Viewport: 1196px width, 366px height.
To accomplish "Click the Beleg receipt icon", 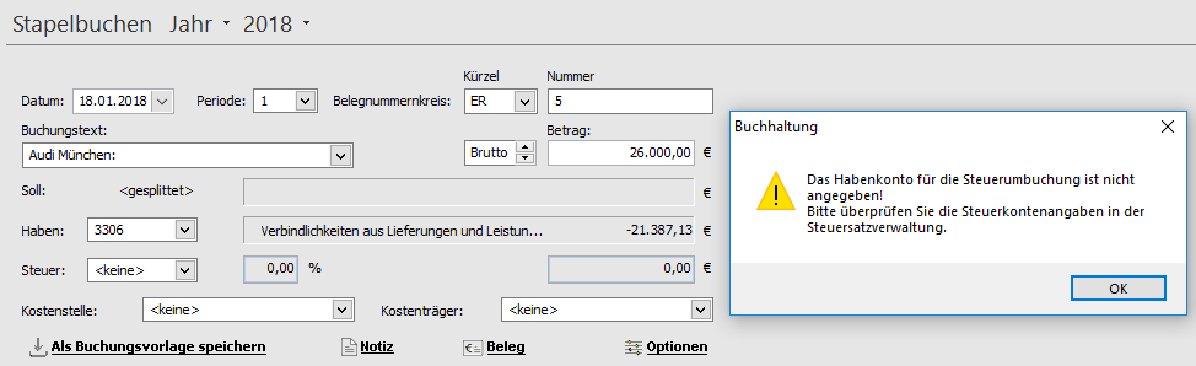I will click(473, 348).
